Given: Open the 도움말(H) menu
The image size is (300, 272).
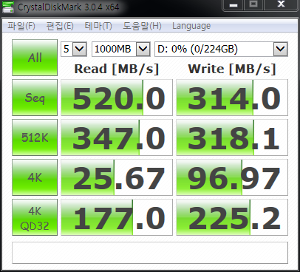Looking at the screenshot, I should tap(142, 26).
